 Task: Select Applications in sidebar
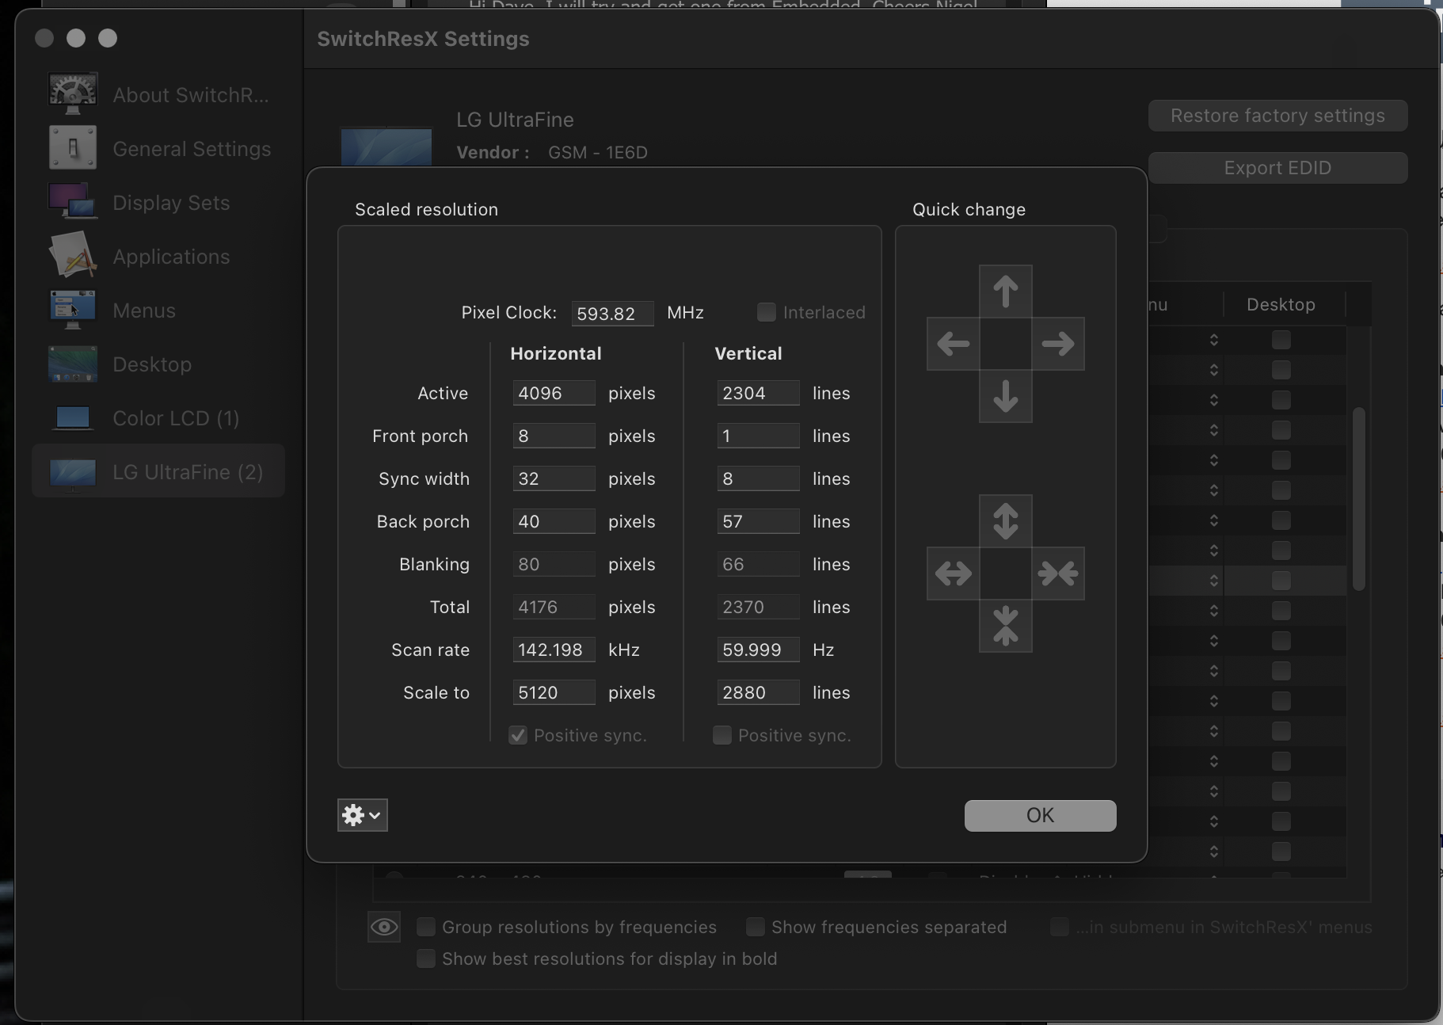click(158, 257)
